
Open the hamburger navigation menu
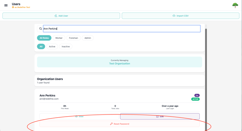click(6, 5)
